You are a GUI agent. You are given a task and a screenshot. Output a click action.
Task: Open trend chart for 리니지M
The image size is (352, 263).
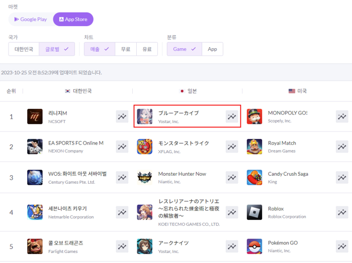tap(122, 116)
